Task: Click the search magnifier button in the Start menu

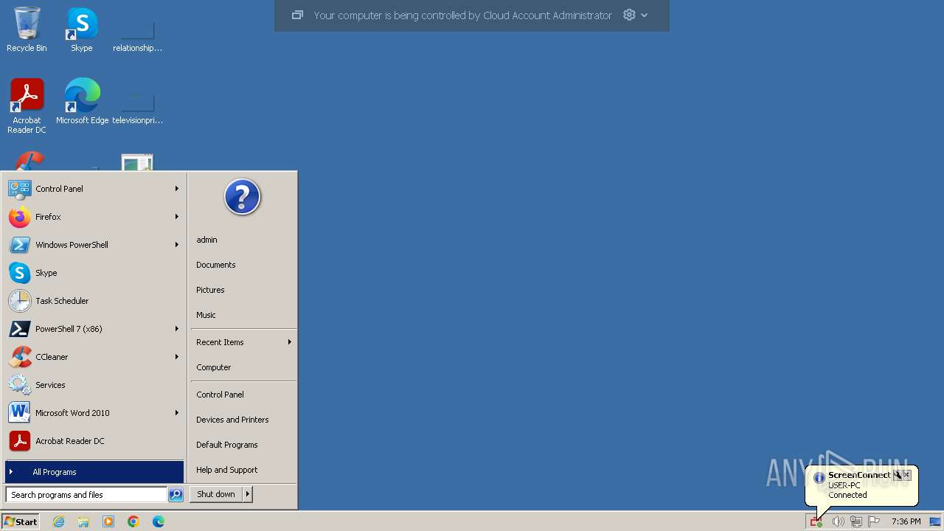Action: click(x=176, y=495)
